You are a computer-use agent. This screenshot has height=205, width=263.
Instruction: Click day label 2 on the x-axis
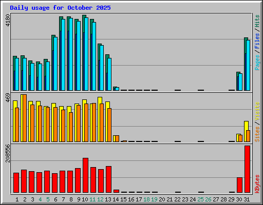coord(25,199)
